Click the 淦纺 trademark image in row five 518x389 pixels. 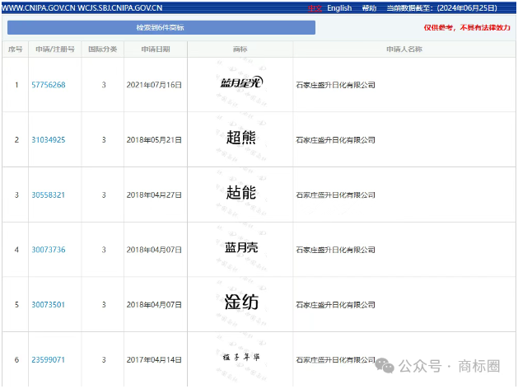coord(240,302)
